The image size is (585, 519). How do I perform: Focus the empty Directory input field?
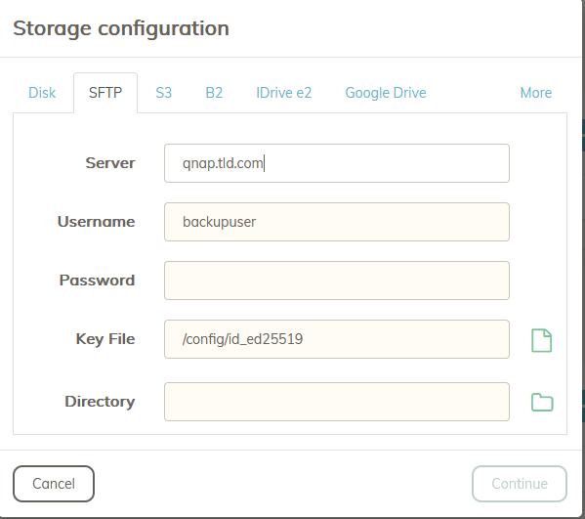point(337,402)
